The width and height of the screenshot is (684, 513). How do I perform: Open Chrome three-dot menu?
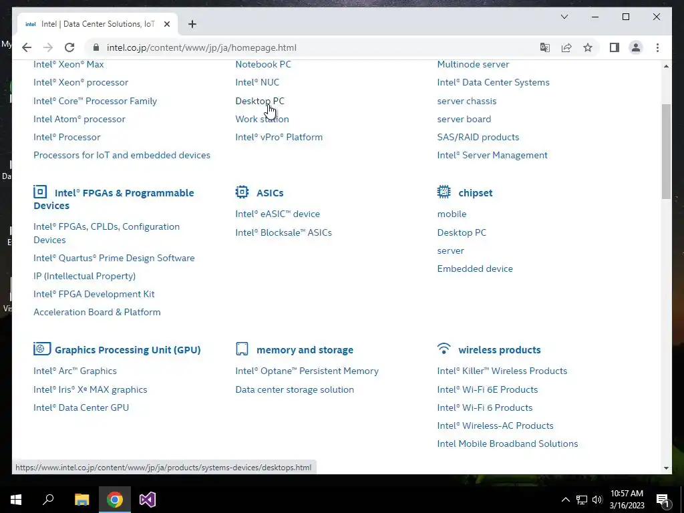pos(657,47)
